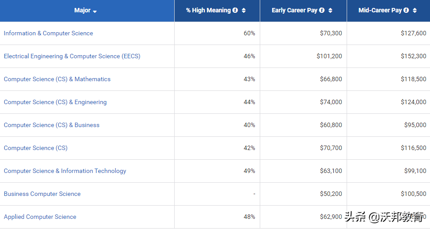Image resolution: width=430 pixels, height=229 pixels.
Task: Open the Business Computer Science link
Action: click(42, 194)
